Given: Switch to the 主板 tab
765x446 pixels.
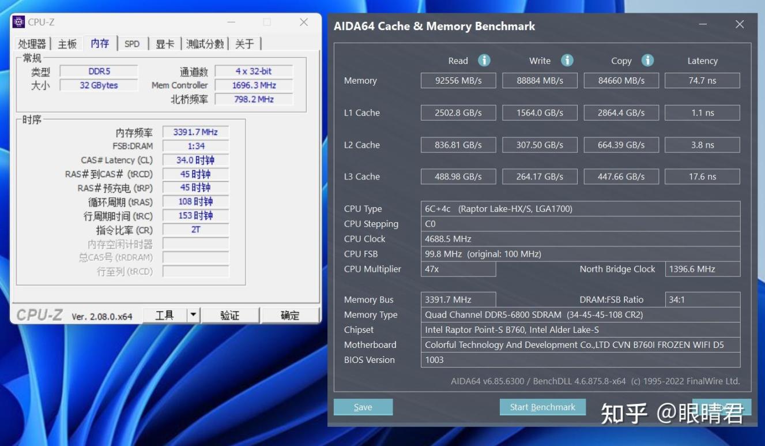Looking at the screenshot, I should click(x=67, y=44).
